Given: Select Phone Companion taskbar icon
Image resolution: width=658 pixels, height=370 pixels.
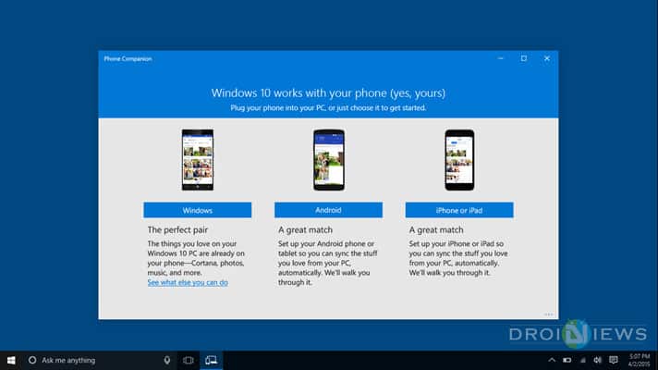Looking at the screenshot, I should coord(211,361).
